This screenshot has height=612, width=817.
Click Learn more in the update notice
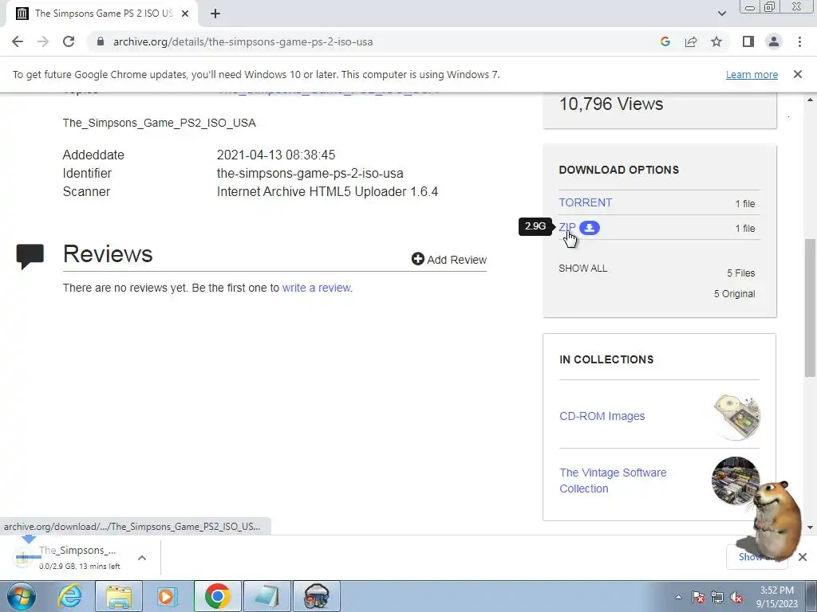752,74
